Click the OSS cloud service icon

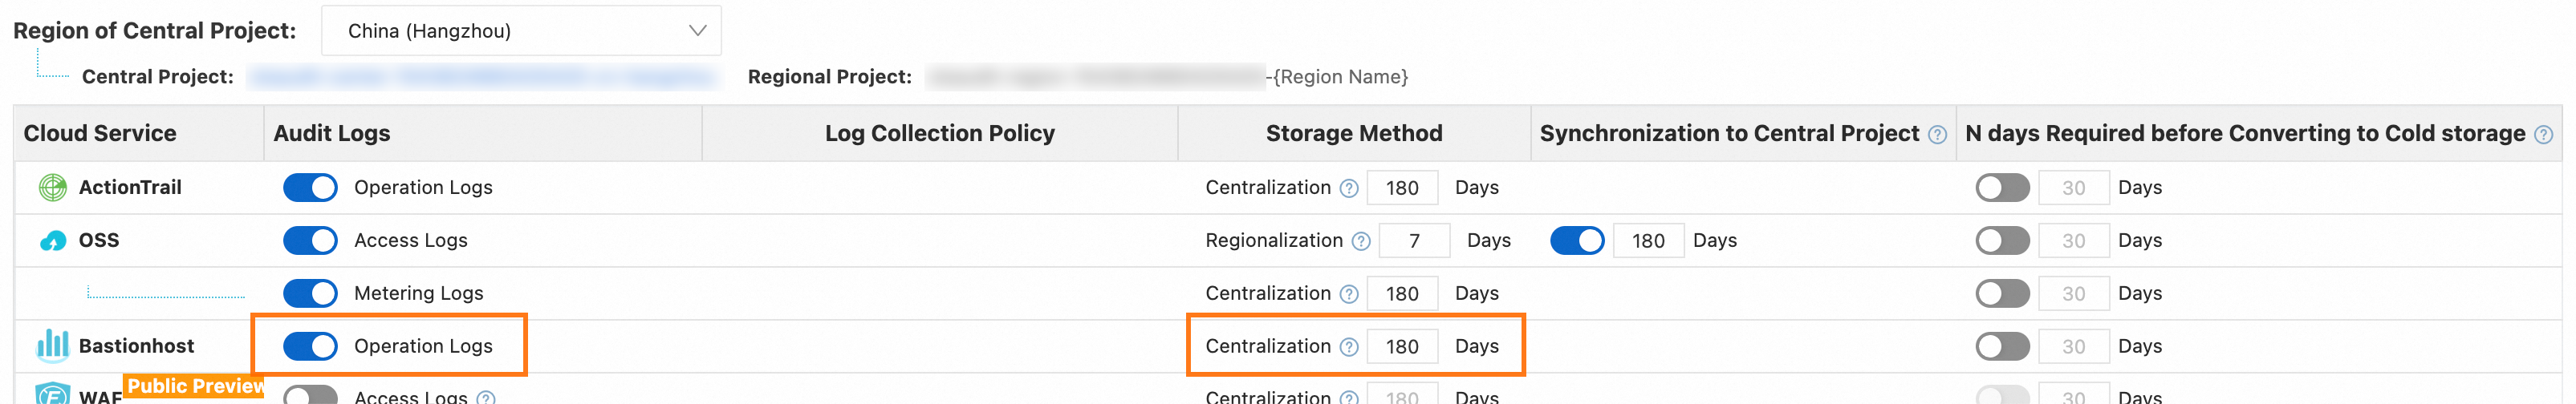pos(52,241)
